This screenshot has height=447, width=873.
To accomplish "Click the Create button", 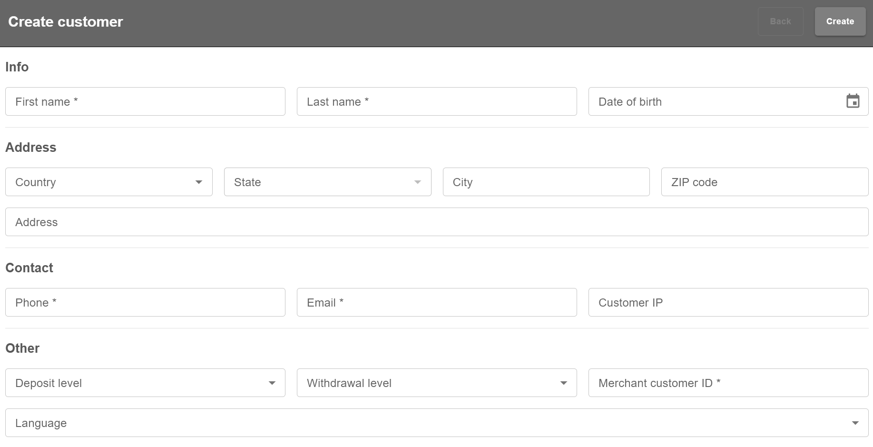I will click(x=840, y=21).
